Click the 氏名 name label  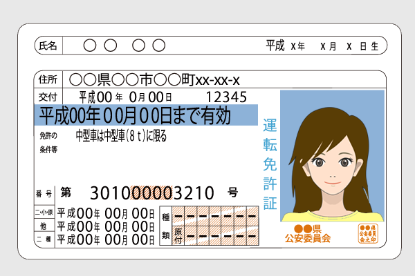point(48,46)
